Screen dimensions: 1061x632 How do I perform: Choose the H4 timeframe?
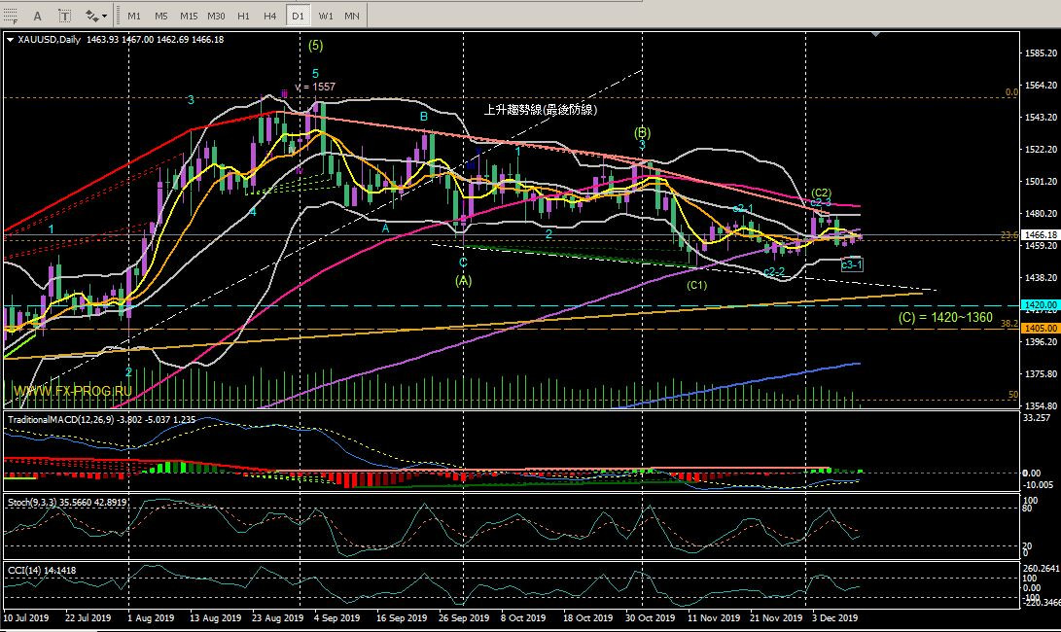[x=270, y=16]
